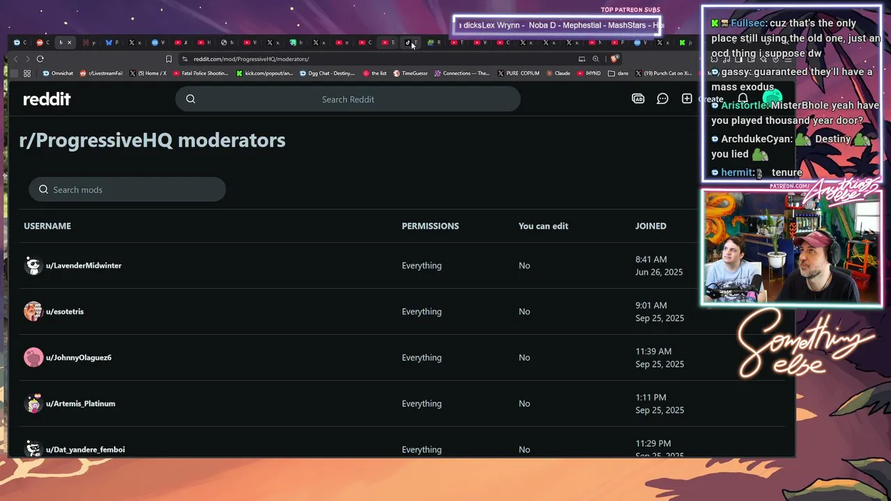
Task: Open the PURE COPIUM bookmark
Action: click(519, 73)
